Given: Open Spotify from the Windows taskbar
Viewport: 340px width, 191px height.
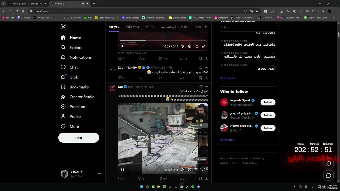Looking at the screenshot, I should 193,187.
